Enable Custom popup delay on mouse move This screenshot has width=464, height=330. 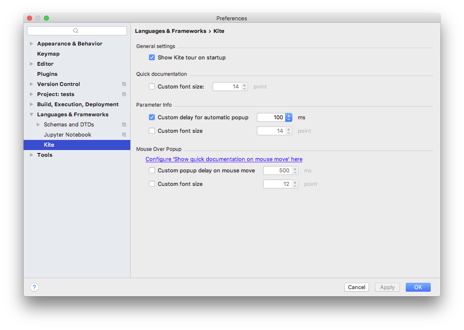tap(152, 170)
